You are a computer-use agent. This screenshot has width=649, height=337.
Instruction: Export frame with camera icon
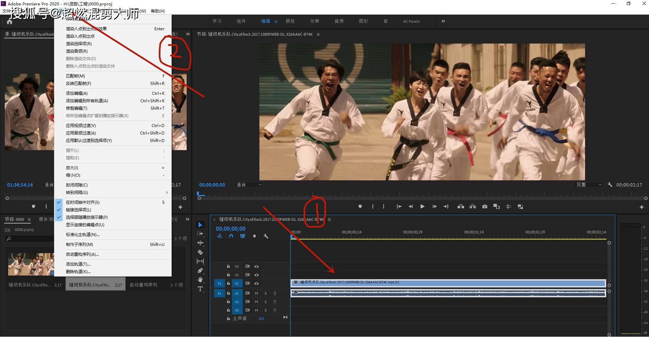click(485, 207)
